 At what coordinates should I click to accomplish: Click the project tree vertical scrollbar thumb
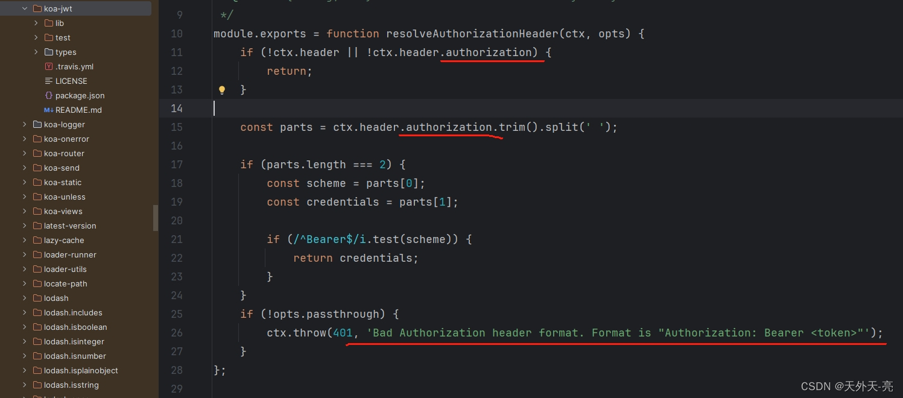click(156, 218)
